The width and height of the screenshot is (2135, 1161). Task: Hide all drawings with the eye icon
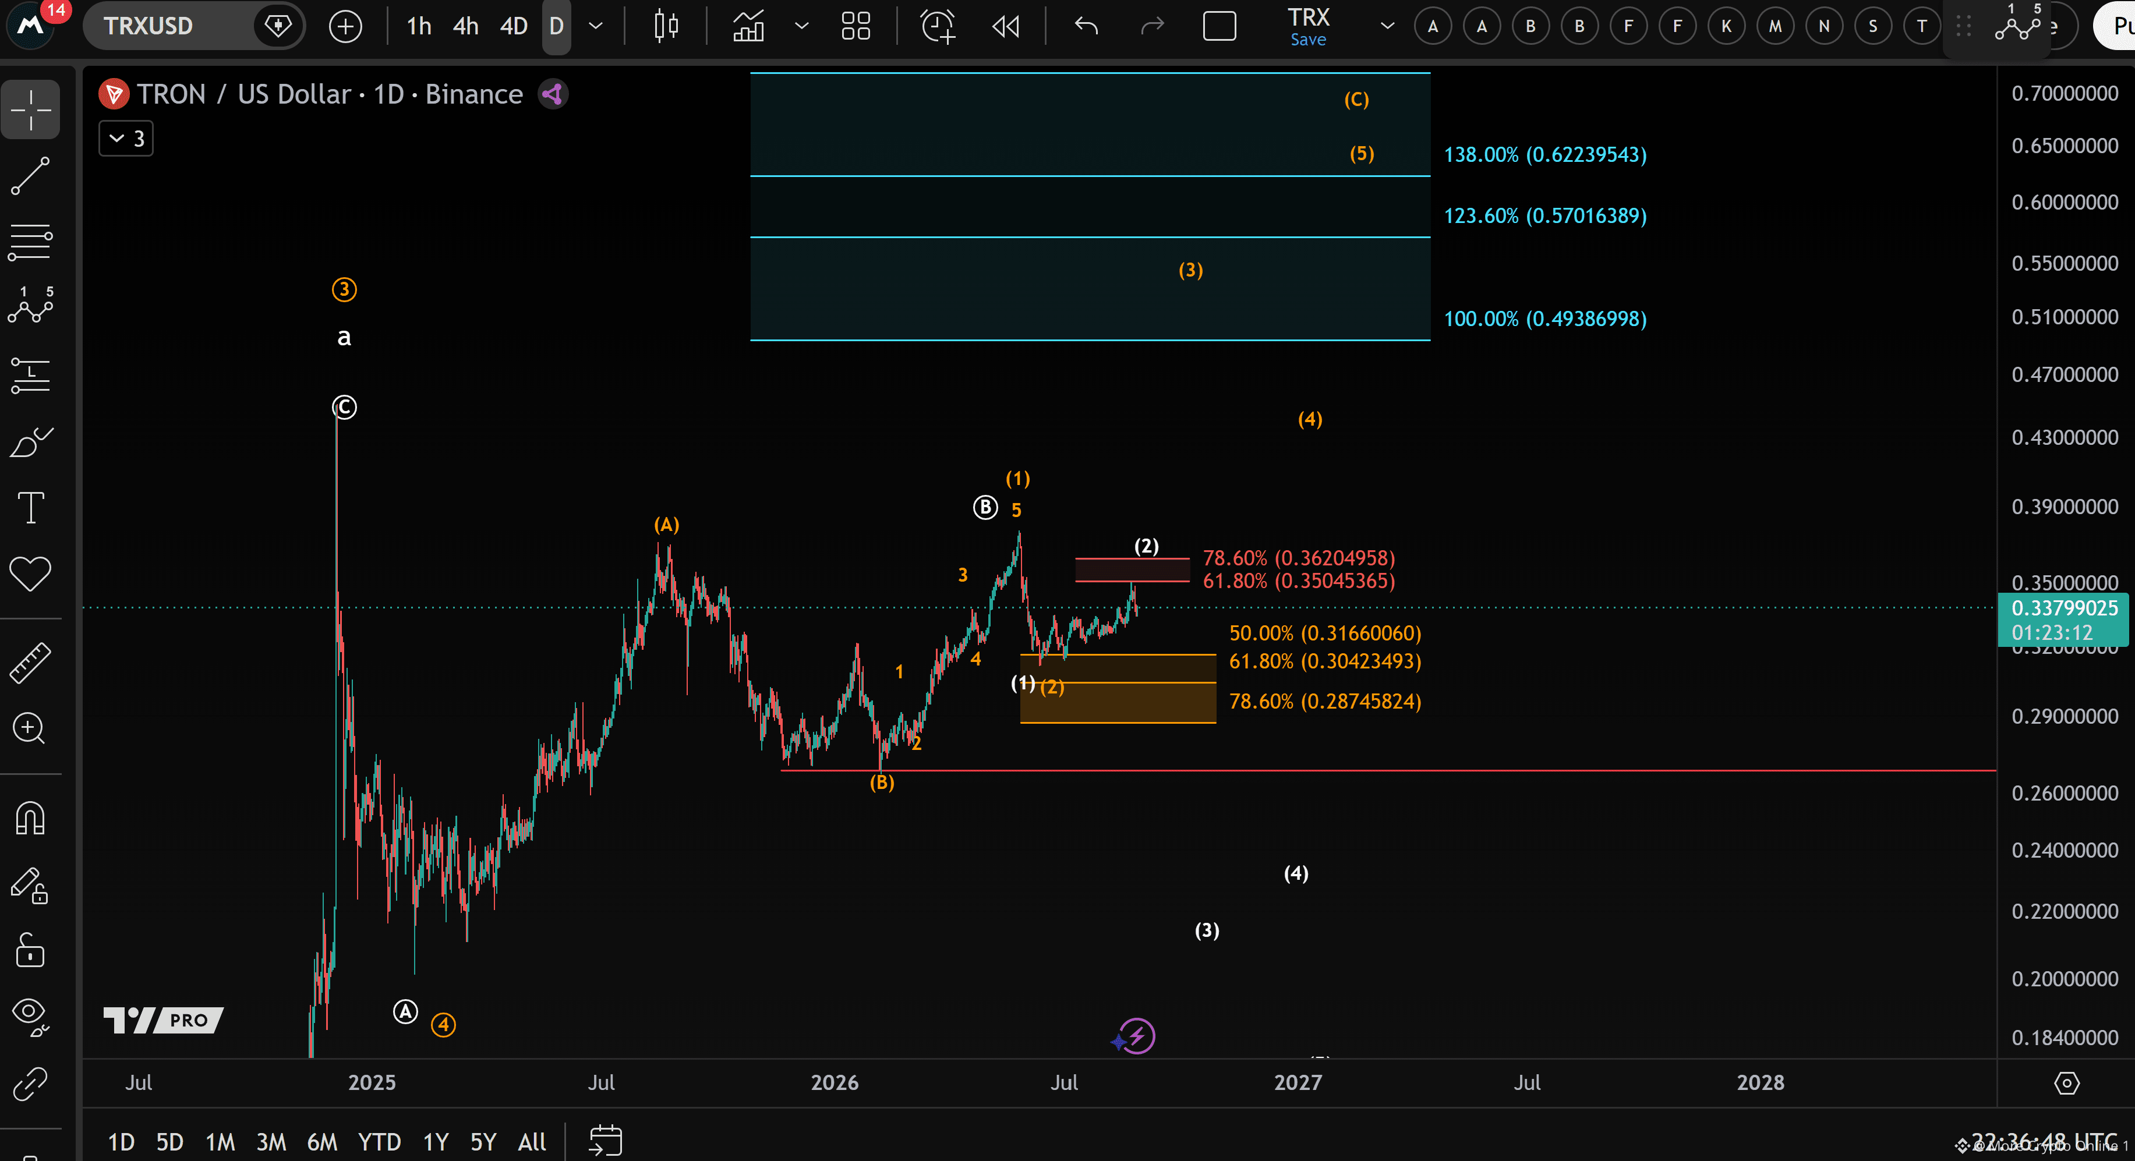pyautogui.click(x=31, y=1017)
